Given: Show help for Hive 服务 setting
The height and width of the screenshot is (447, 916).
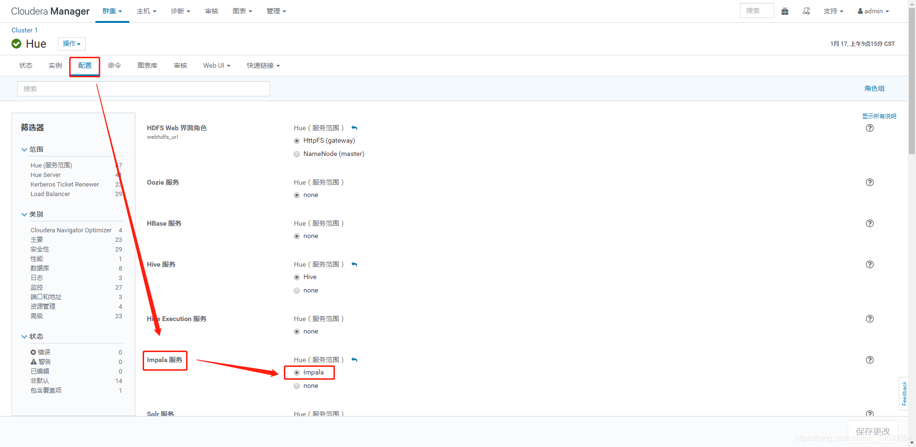Looking at the screenshot, I should point(870,264).
